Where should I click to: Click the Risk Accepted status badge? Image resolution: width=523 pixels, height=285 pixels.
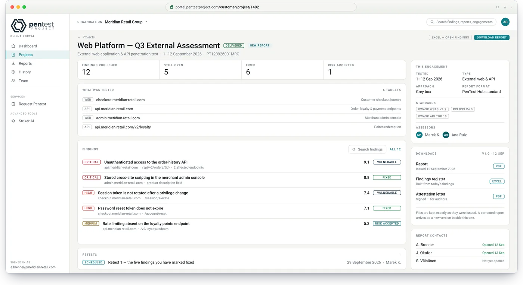pos(387,224)
